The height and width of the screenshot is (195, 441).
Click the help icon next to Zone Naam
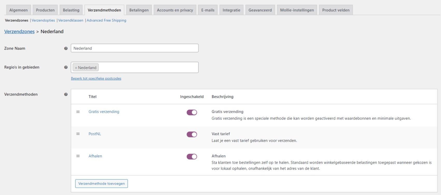(66, 48)
